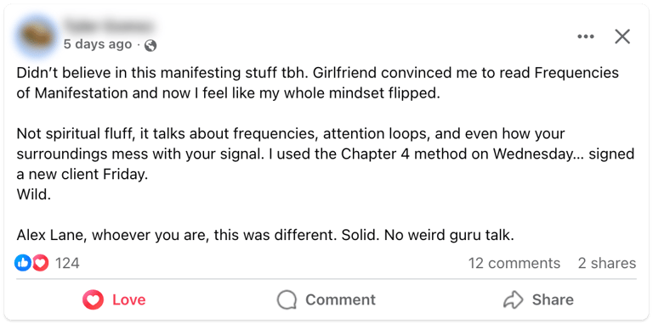The width and height of the screenshot is (653, 324).
Task: Select the "Comment" label button
Action: pyautogui.click(x=340, y=300)
